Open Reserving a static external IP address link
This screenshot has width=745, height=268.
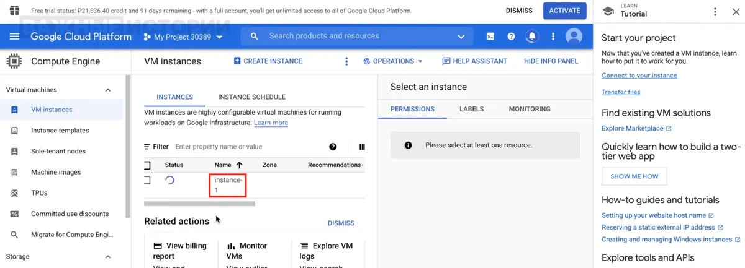pos(662,228)
